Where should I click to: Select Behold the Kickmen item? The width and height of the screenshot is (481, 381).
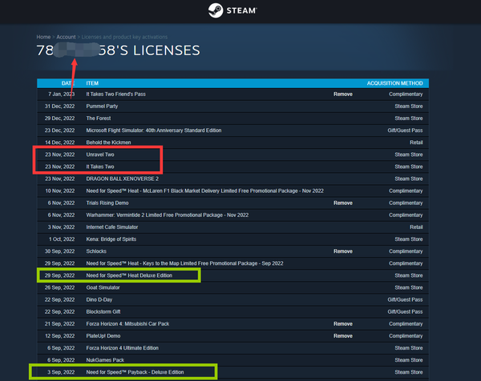pos(108,142)
